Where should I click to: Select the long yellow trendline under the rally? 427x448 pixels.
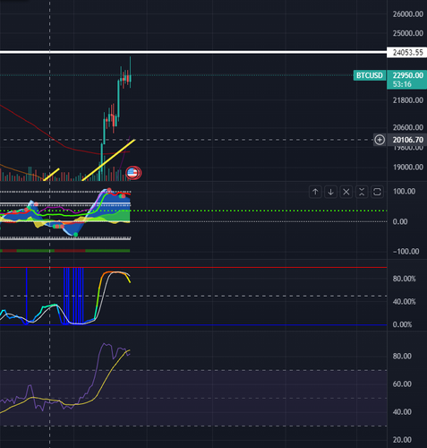[x=108, y=159]
